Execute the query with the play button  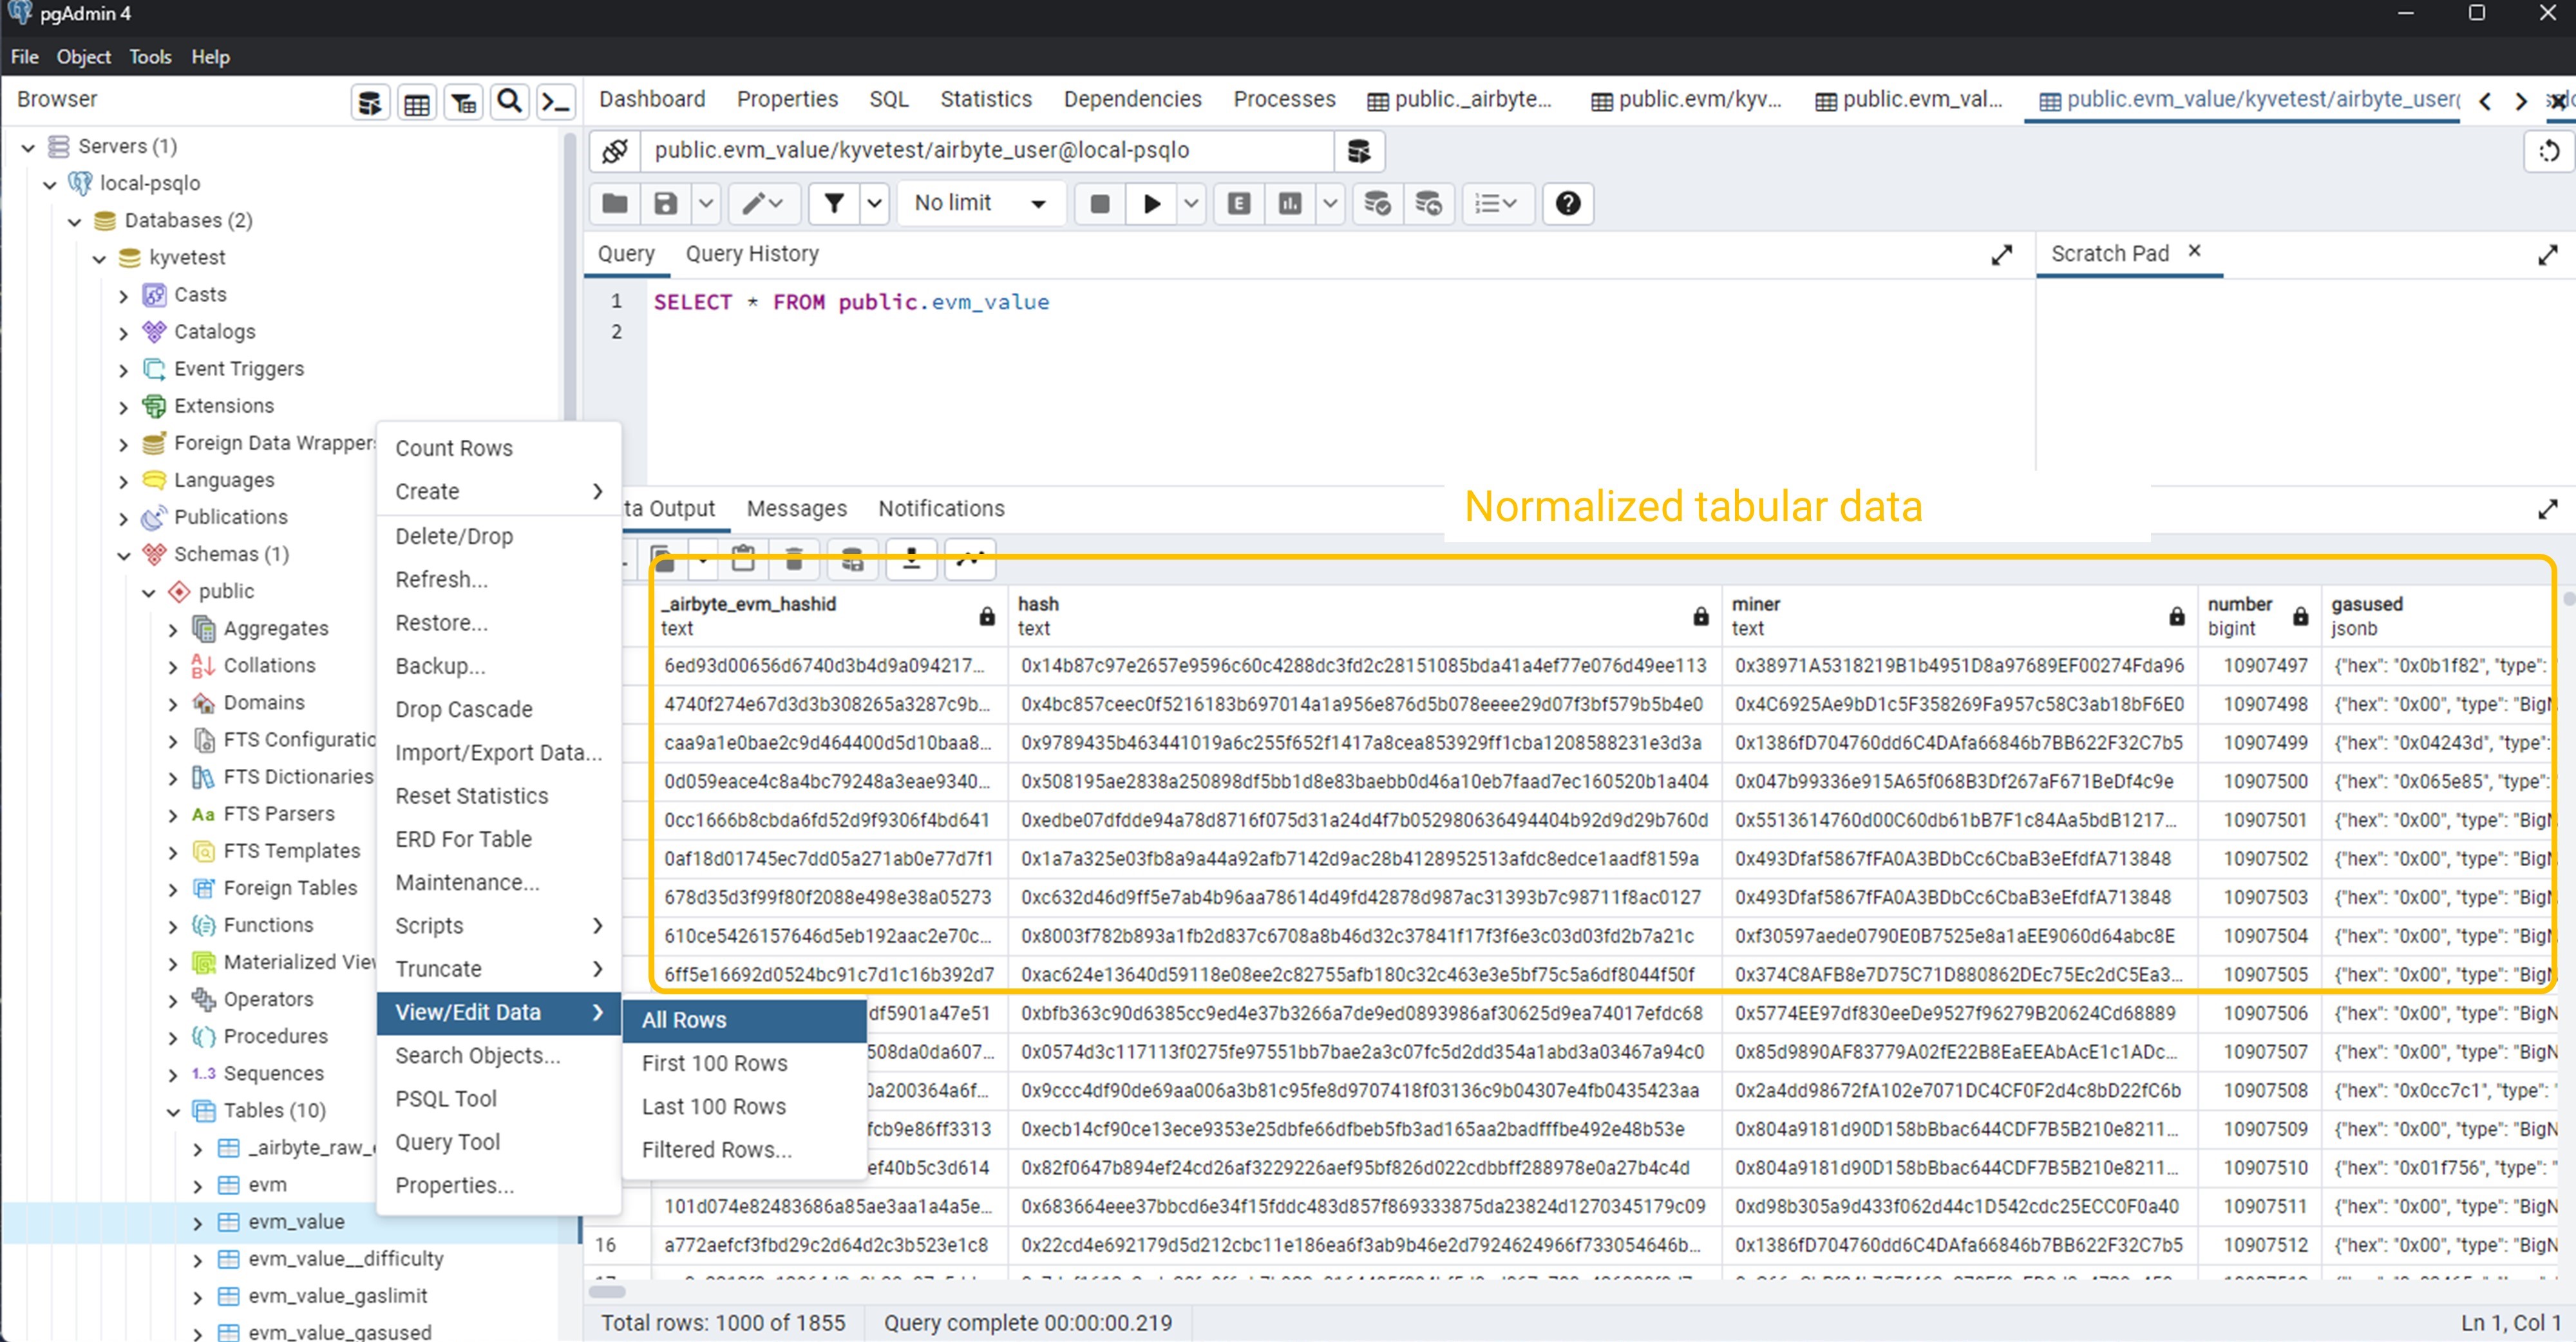coord(1151,204)
